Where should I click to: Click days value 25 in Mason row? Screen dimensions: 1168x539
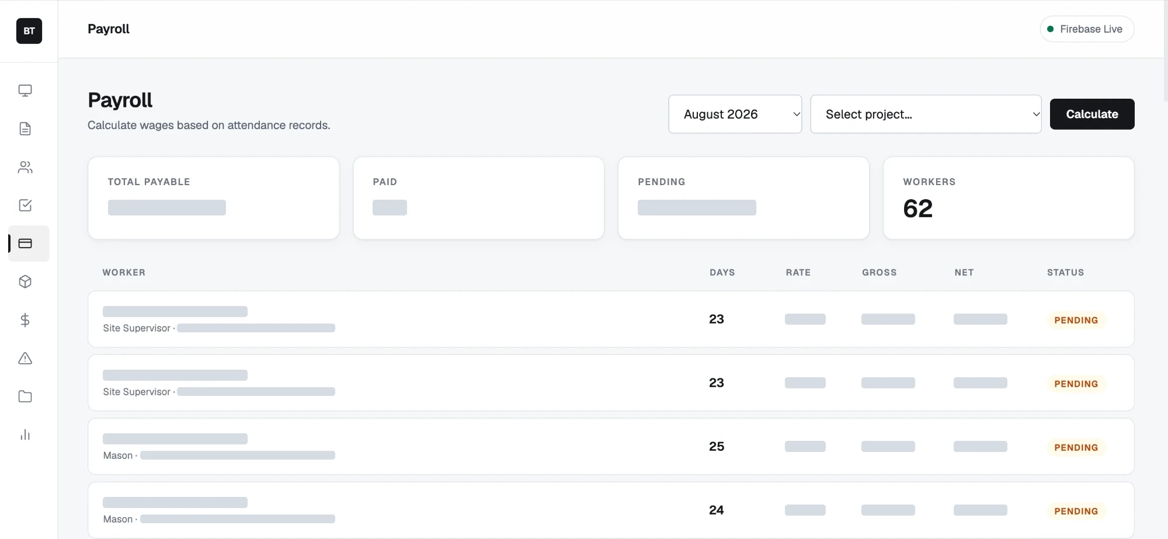[x=717, y=446]
